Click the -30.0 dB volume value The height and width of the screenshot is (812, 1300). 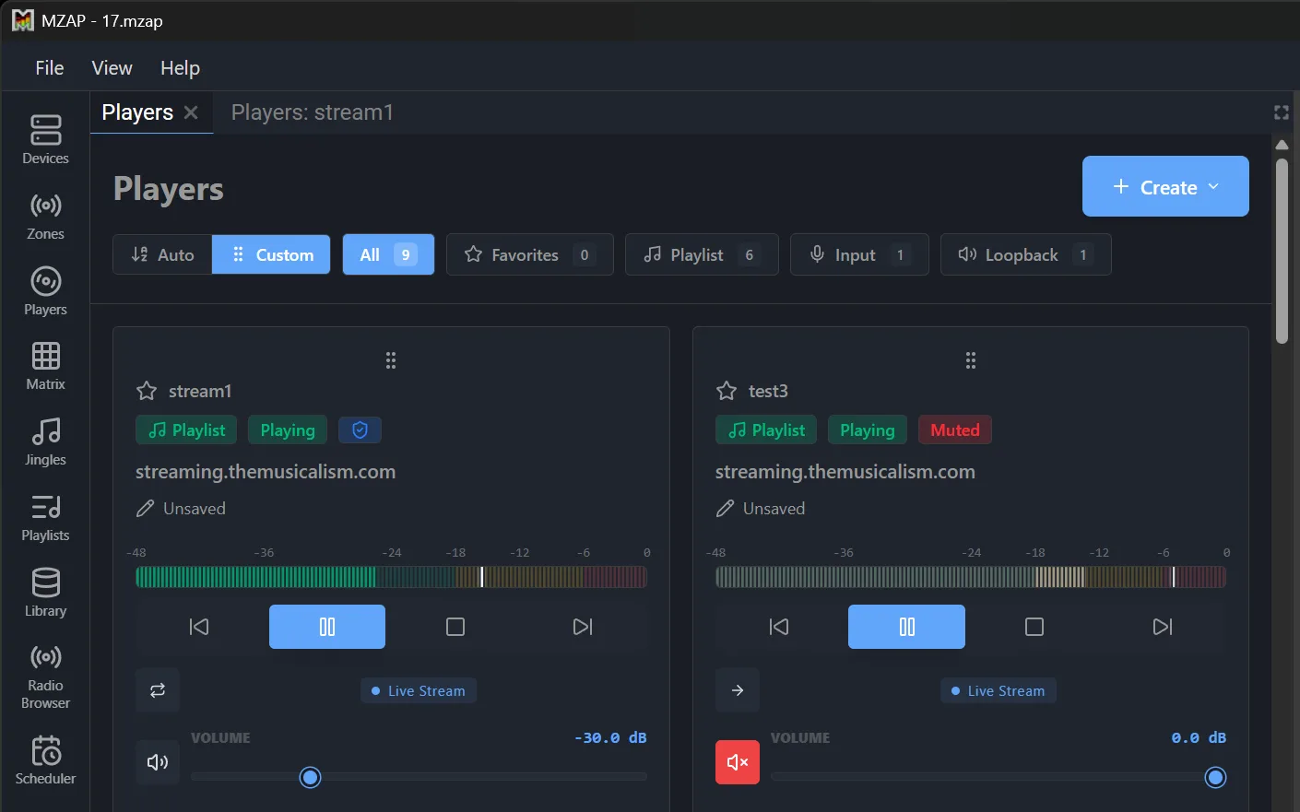(x=610, y=737)
